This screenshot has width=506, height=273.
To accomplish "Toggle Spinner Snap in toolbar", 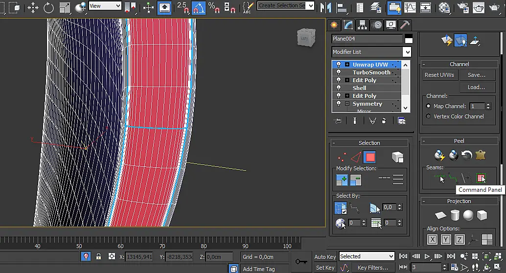I will click(229, 7).
